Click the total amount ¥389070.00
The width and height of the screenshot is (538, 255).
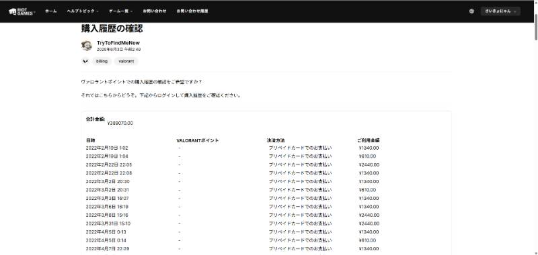(120, 123)
